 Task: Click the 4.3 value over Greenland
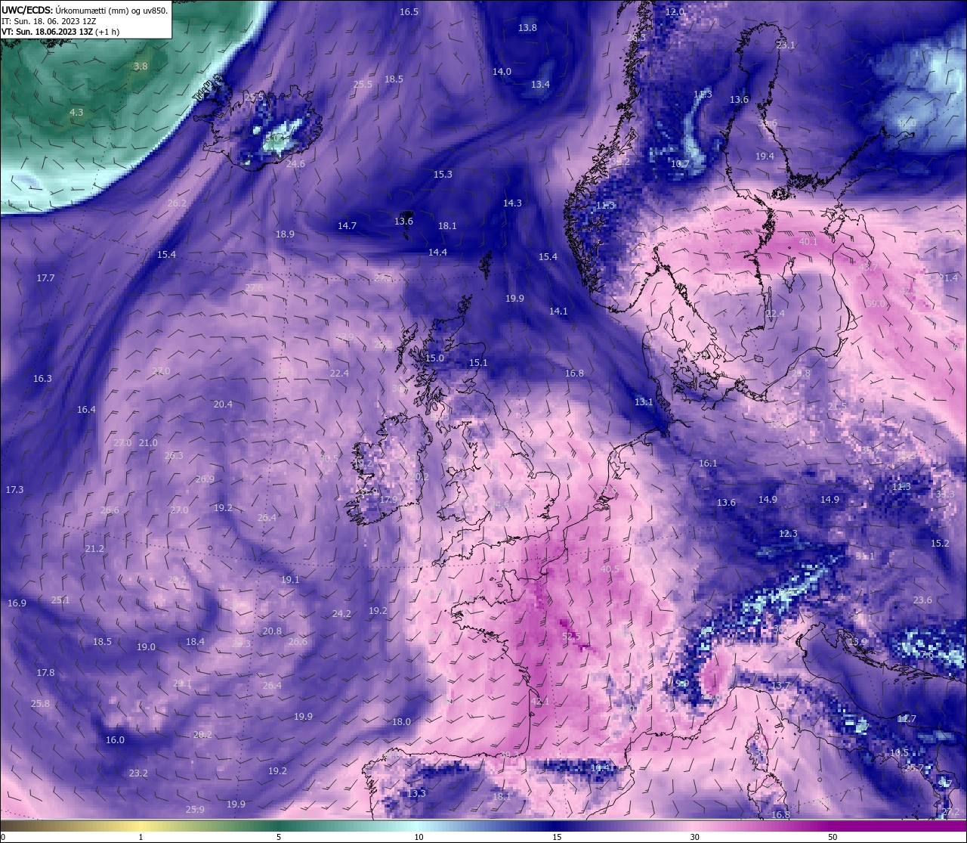click(76, 112)
